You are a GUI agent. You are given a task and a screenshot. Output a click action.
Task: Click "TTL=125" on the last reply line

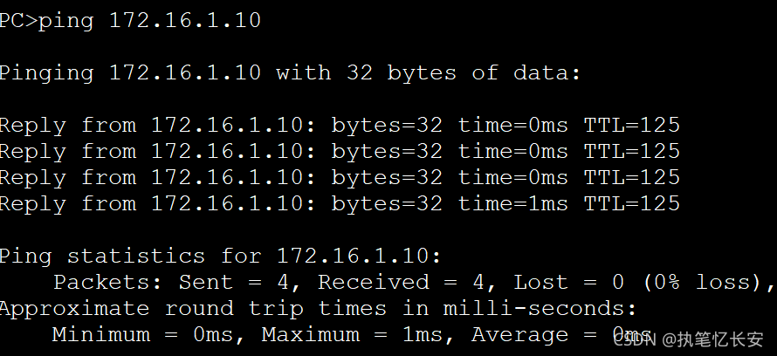pos(631,204)
